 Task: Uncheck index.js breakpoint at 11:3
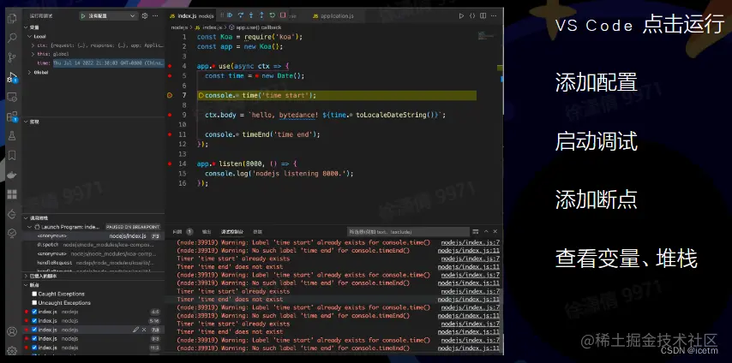click(x=34, y=348)
